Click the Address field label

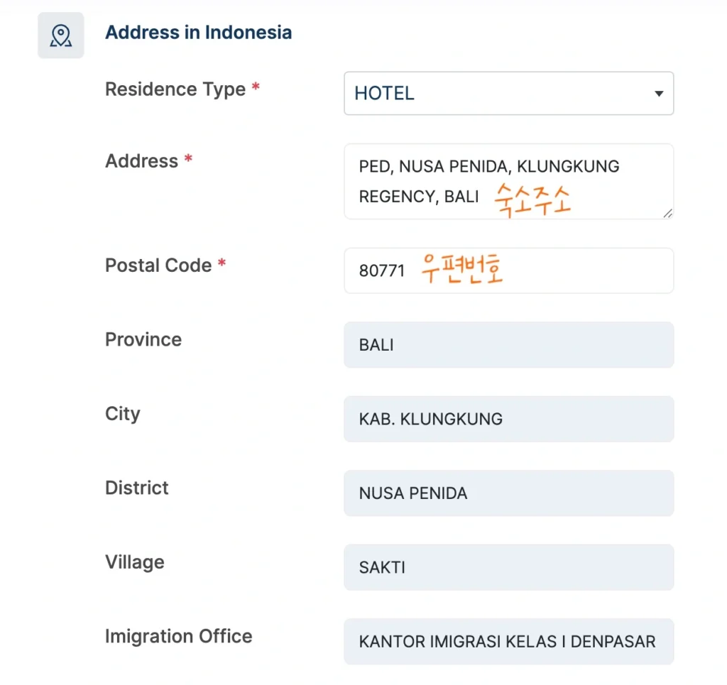[x=141, y=161]
